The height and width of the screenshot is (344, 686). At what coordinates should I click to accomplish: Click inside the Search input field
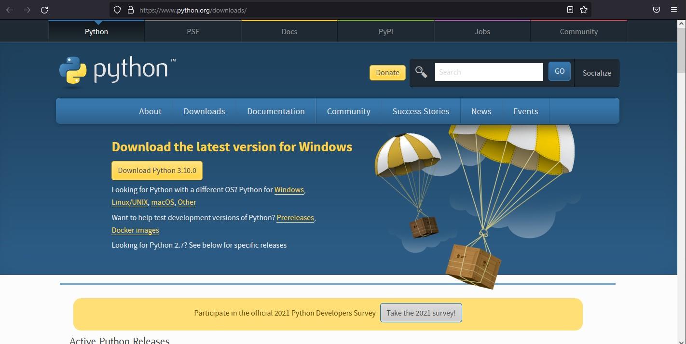(489, 72)
